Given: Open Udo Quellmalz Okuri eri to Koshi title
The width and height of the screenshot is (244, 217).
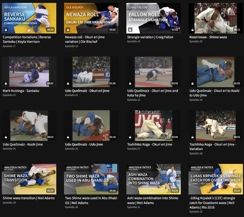Looking at the screenshot, I should pos(215,93).
